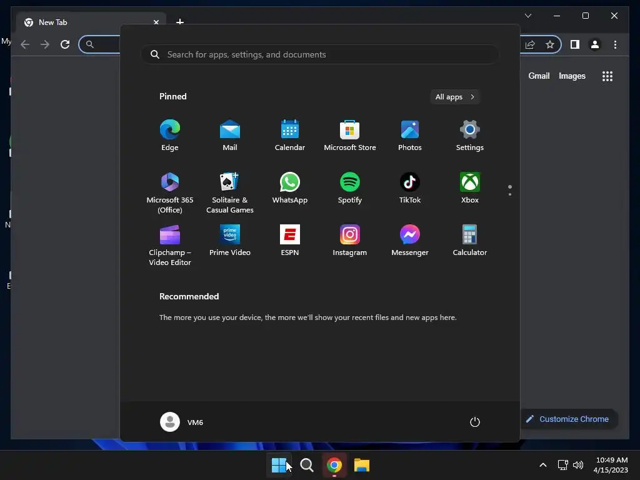Show hidden system tray icons
This screenshot has height=480, width=640.
[x=543, y=465]
